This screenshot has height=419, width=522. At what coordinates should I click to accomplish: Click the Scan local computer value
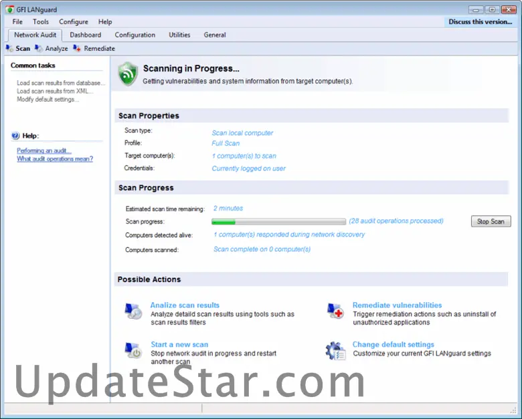pyautogui.click(x=242, y=133)
